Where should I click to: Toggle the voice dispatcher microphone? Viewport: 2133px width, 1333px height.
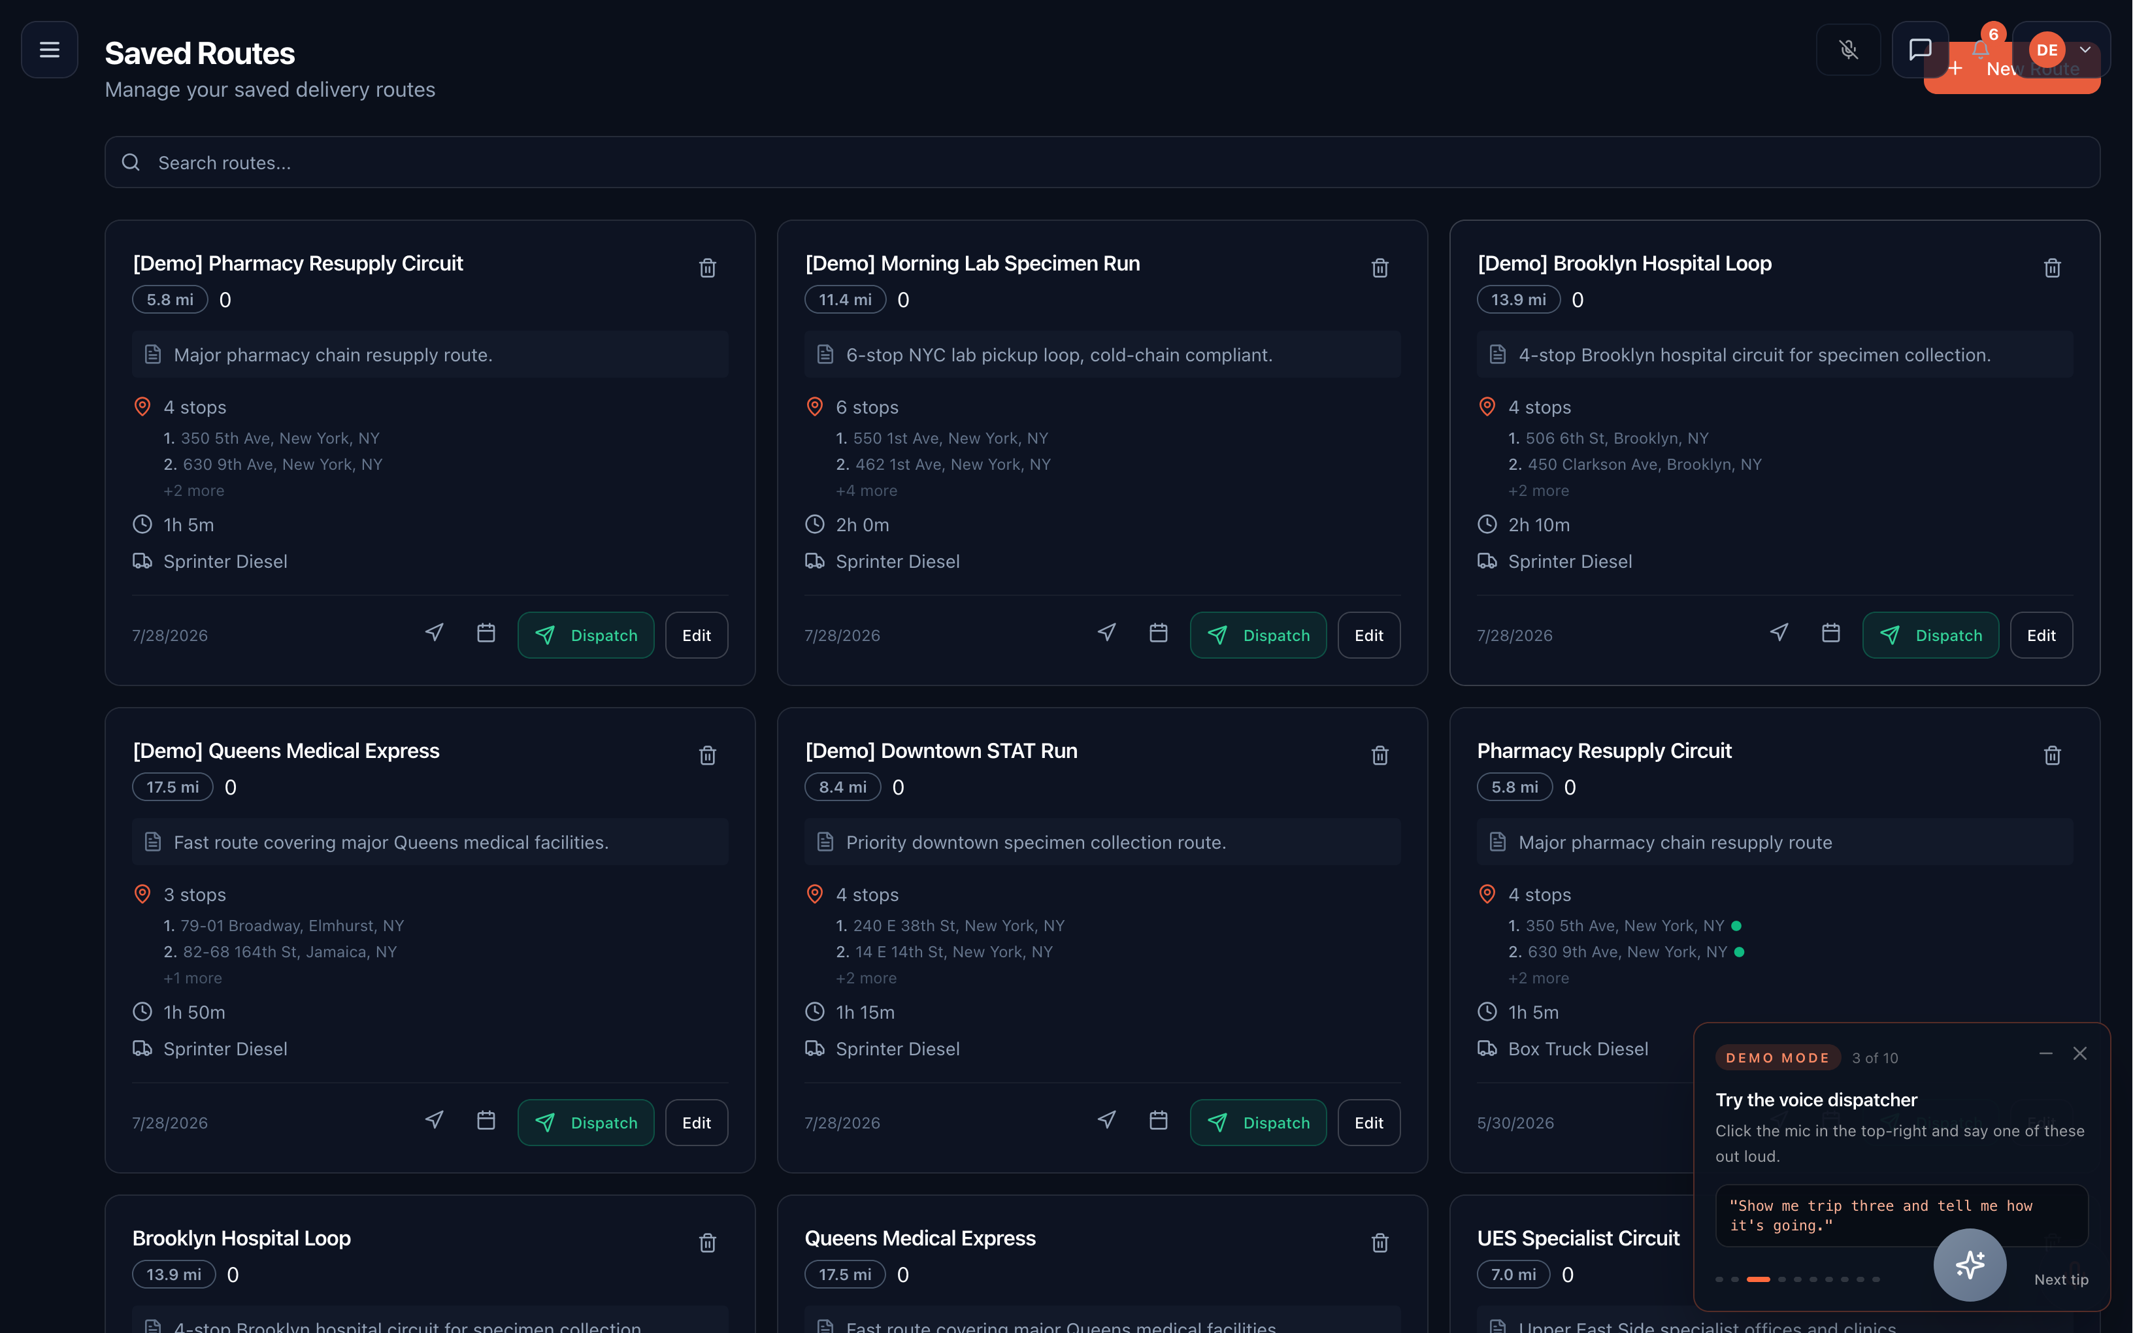(x=1848, y=50)
